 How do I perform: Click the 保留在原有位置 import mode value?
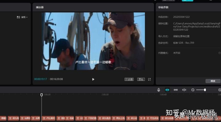[181, 36]
